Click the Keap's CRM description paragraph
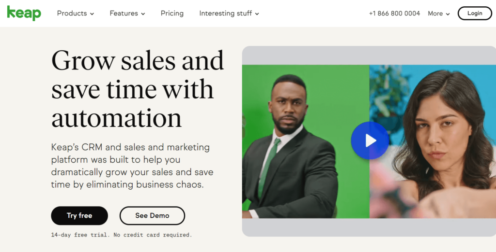Image resolution: width=496 pixels, height=252 pixels. pos(132,166)
